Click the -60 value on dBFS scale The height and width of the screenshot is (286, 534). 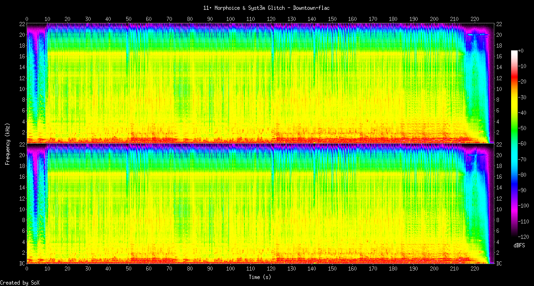point(526,143)
